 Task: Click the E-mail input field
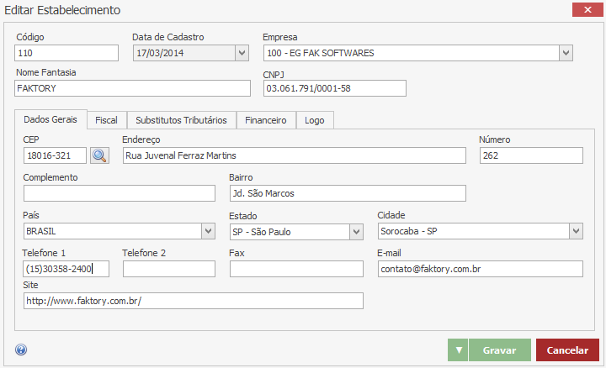(480, 269)
